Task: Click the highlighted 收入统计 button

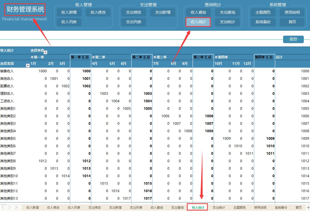Action: point(198,22)
